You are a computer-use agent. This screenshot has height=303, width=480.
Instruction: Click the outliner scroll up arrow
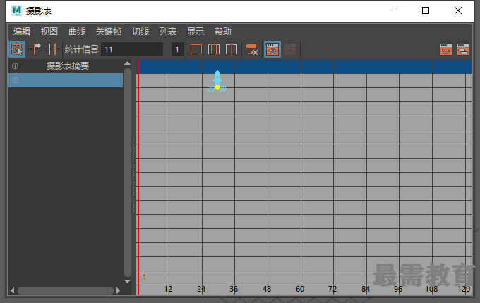click(x=128, y=63)
